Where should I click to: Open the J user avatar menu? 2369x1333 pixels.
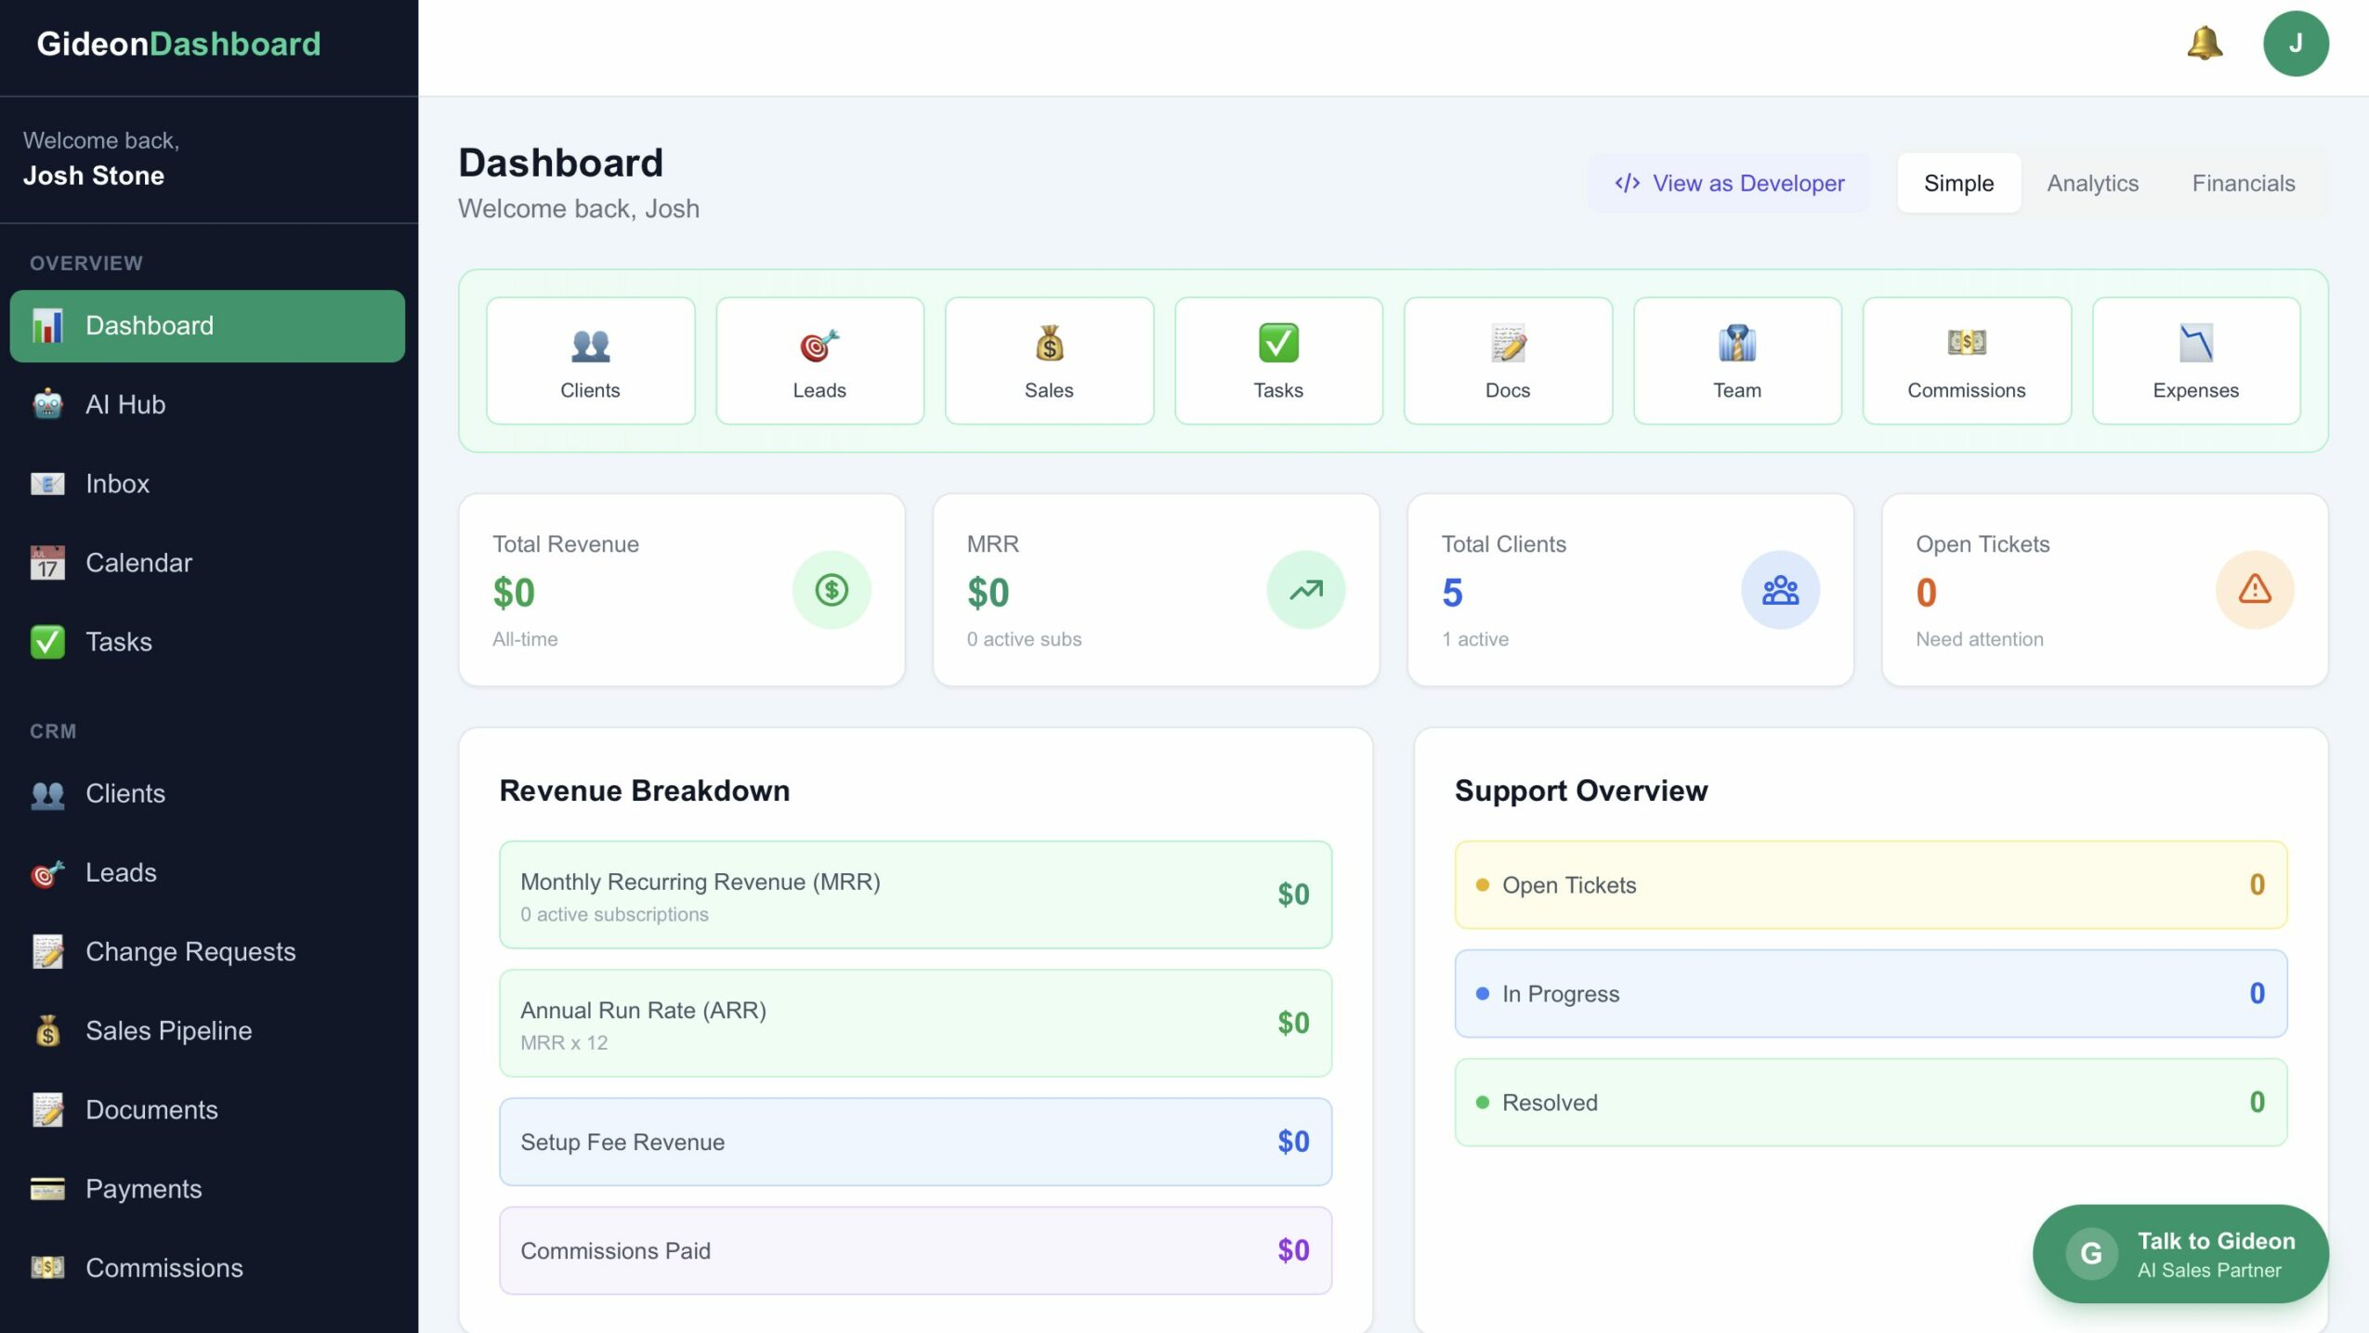coord(2295,44)
